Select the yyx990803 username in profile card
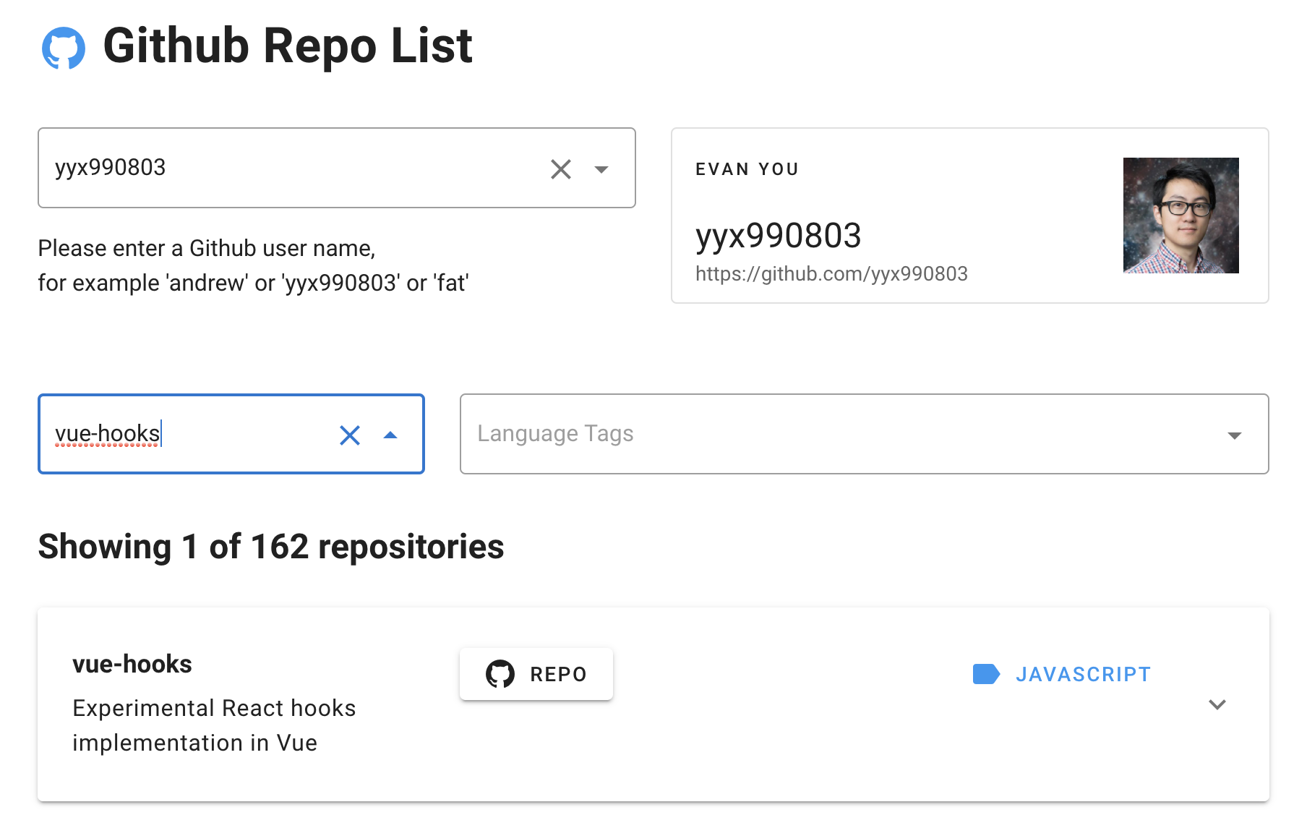The width and height of the screenshot is (1307, 836). click(779, 236)
